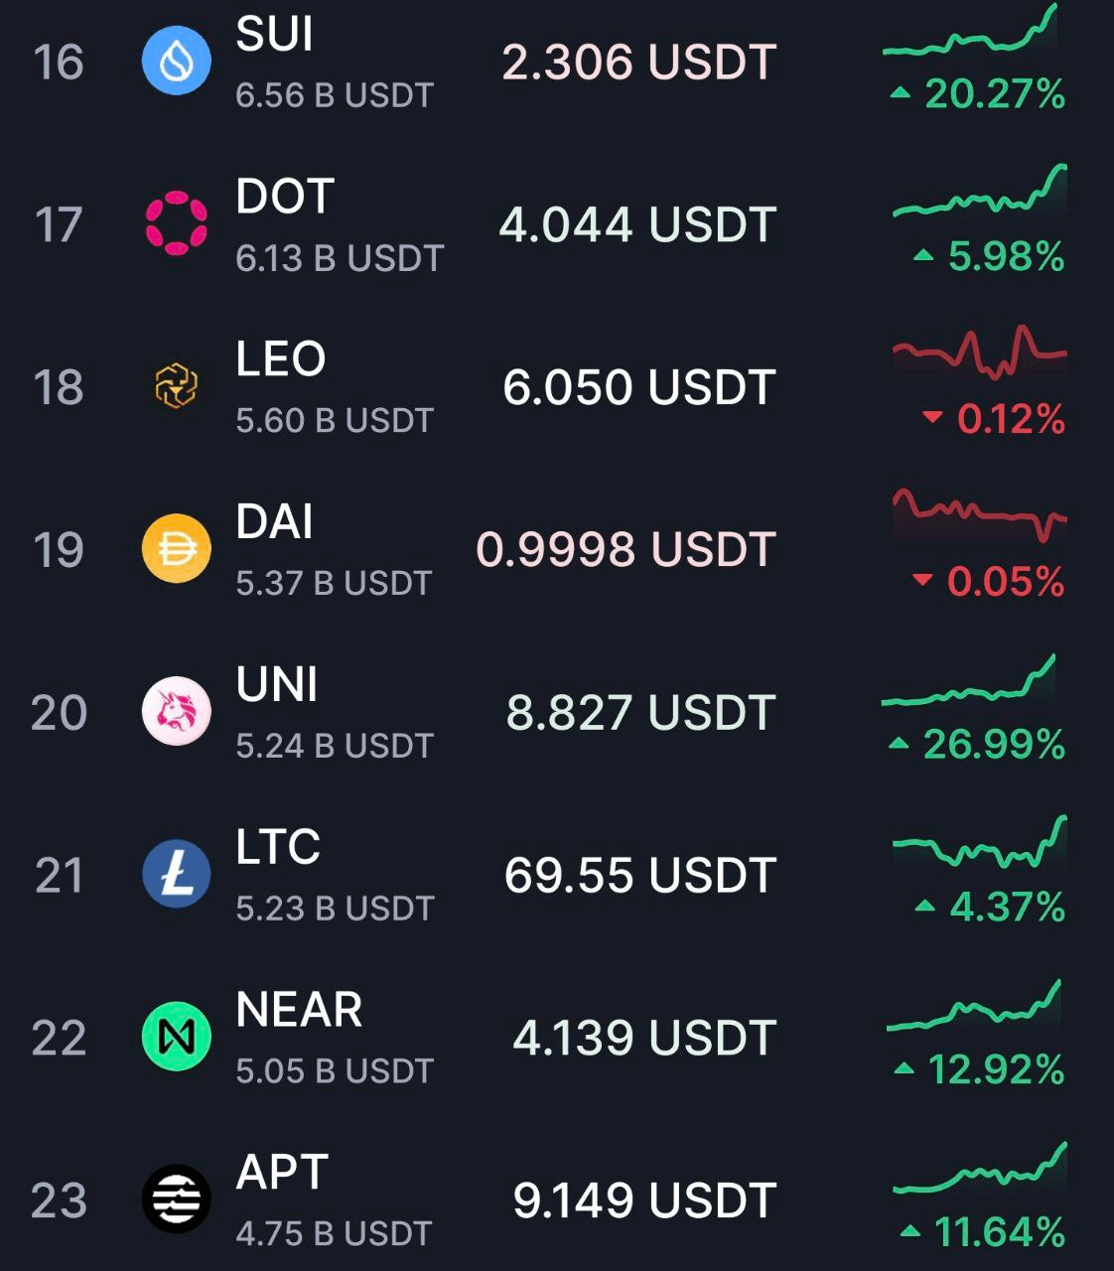Tap the APT 11.64% gain label
1114x1271 pixels.
[x=983, y=1232]
